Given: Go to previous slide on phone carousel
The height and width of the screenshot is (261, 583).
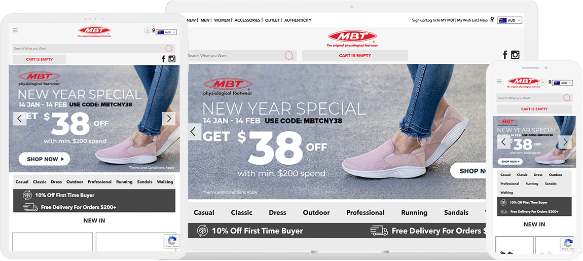Looking at the screenshot, I should 503,142.
